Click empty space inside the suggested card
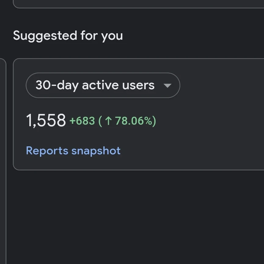264x264 pixels. tap(214, 128)
